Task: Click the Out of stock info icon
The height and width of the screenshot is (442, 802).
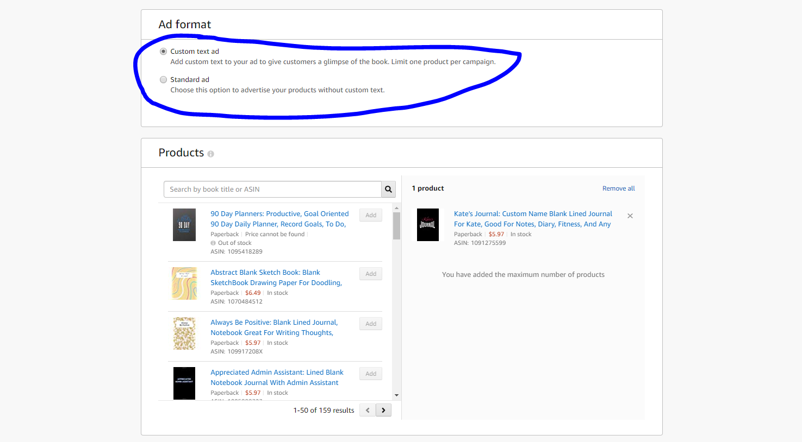Action: click(213, 243)
